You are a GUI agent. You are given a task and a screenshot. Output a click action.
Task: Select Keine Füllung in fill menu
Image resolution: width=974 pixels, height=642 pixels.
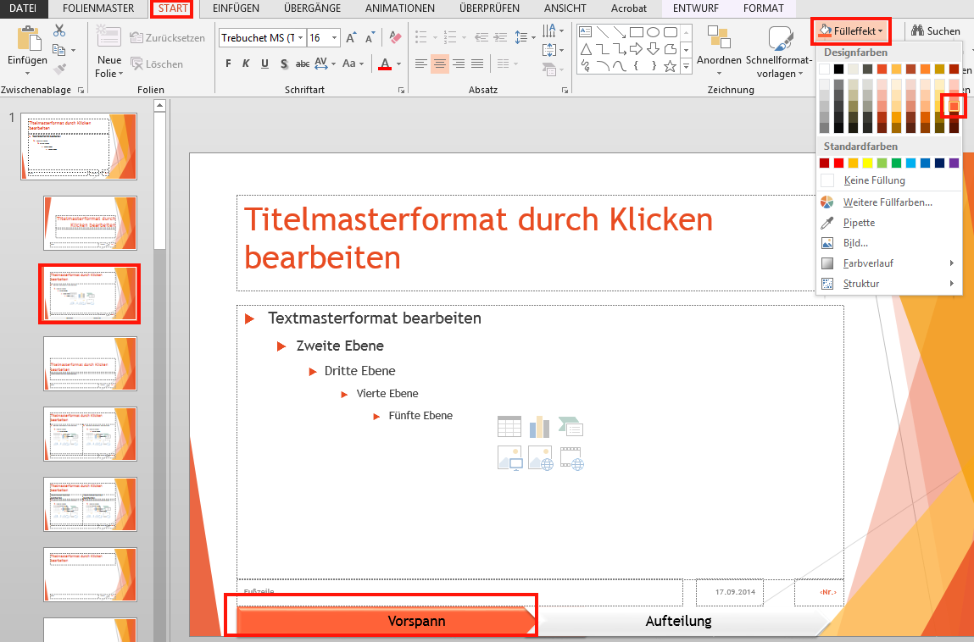pyautogui.click(x=874, y=180)
